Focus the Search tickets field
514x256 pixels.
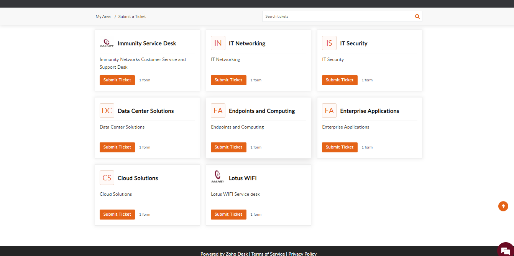point(338,17)
